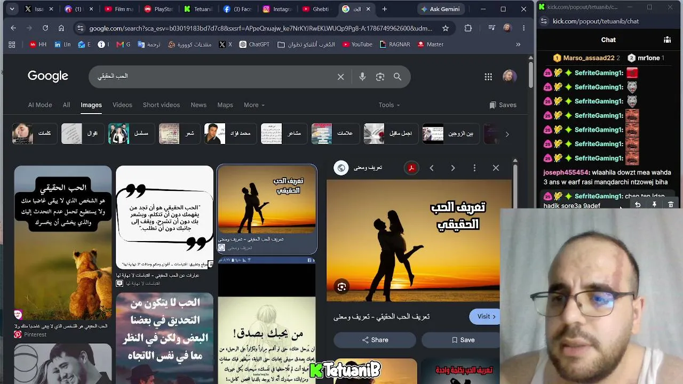683x384 pixels.
Task: Click the Share button
Action: point(375,340)
